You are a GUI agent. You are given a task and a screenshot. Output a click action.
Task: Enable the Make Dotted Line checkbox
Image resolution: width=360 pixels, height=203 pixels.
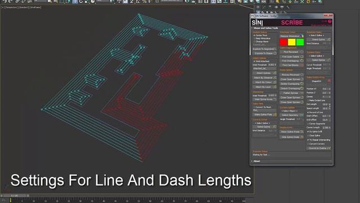[x=308, y=100]
